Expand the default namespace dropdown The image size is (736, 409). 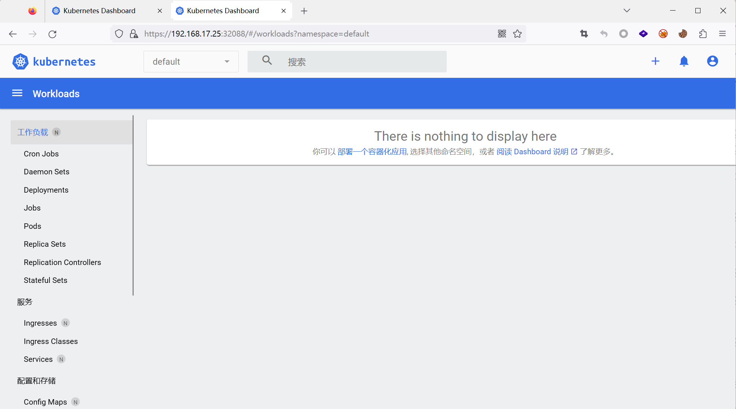pos(191,61)
